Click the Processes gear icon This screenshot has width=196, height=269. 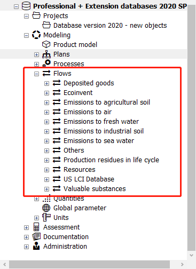coord(46,64)
